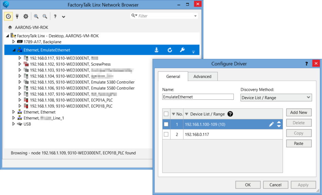Click the zoom out magnifier icon

[x=45, y=16]
